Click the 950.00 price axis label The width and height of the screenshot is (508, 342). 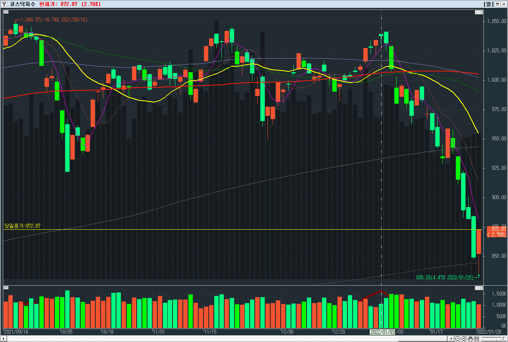[499, 138]
